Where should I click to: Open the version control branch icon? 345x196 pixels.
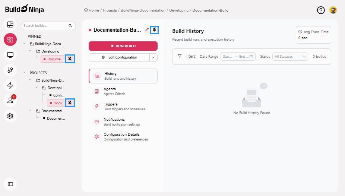tap(10, 70)
